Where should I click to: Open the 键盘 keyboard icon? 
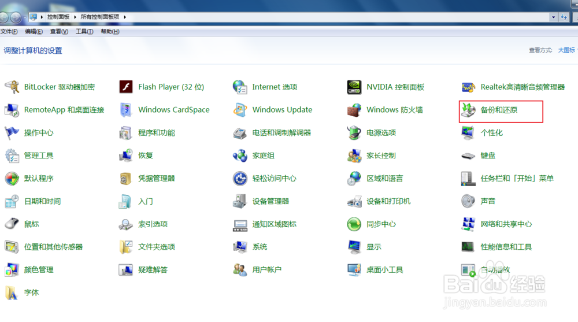[x=468, y=156]
